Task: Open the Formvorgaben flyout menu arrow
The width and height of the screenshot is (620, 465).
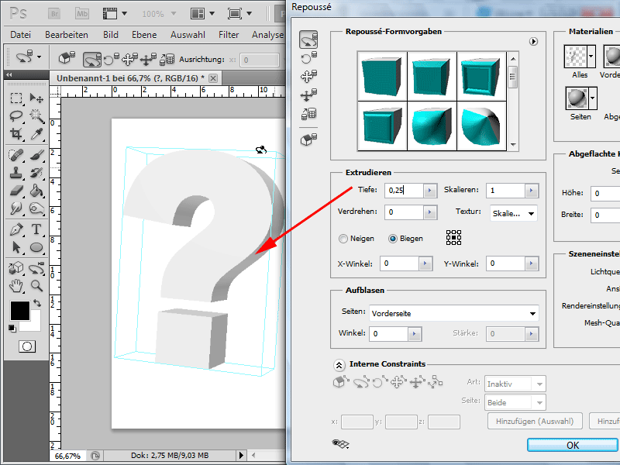Action: pos(533,42)
